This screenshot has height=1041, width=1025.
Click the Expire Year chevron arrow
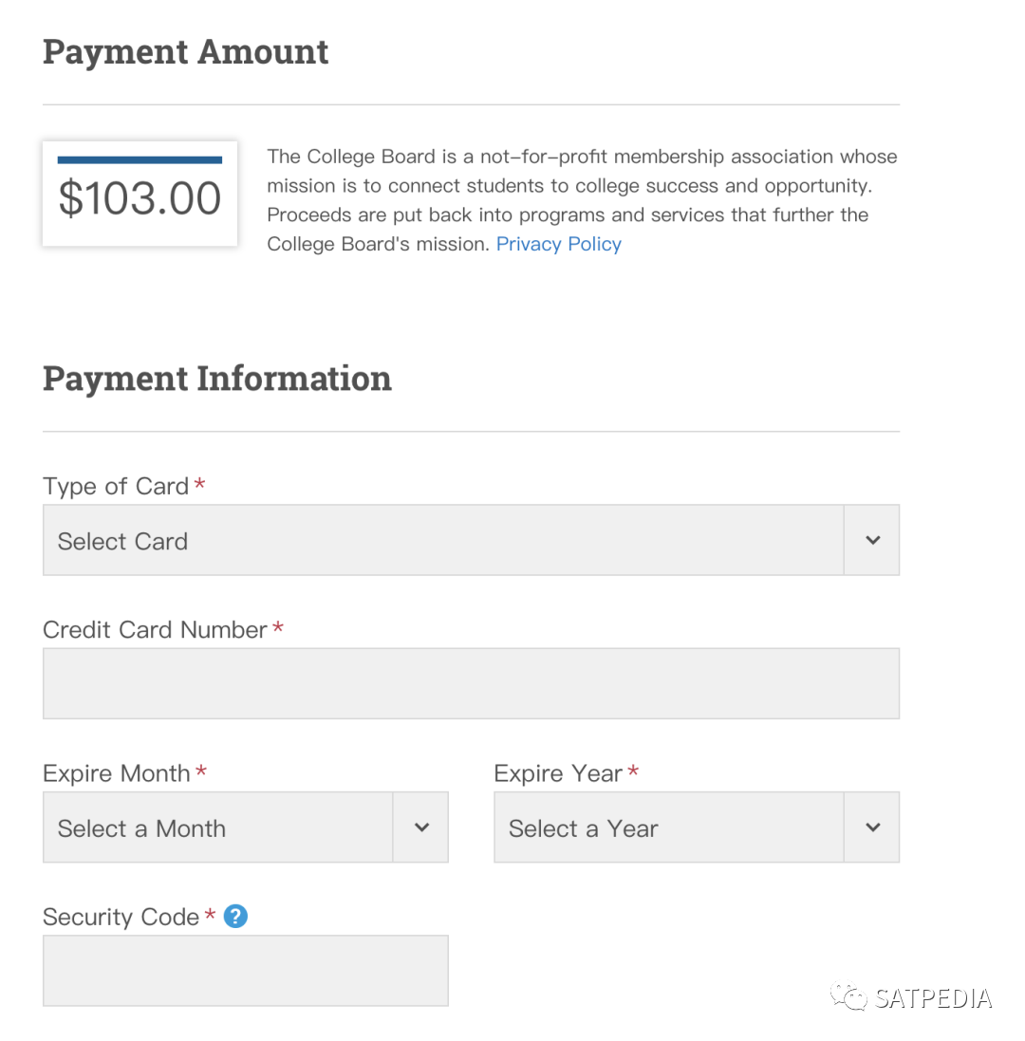tap(872, 827)
